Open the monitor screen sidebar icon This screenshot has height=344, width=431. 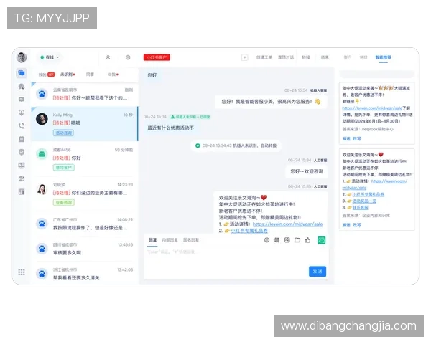coord(22,166)
